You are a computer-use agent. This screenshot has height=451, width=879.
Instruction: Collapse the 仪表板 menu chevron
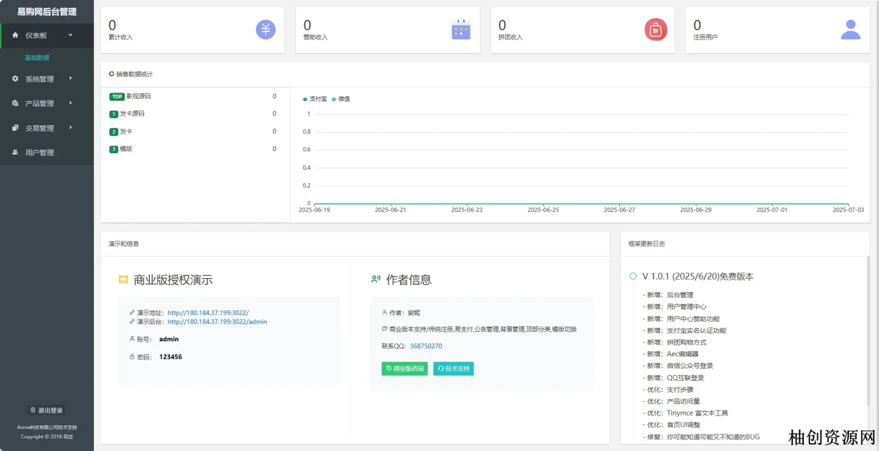(x=70, y=35)
